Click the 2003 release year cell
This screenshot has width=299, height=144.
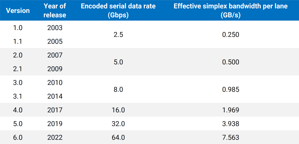55,28
